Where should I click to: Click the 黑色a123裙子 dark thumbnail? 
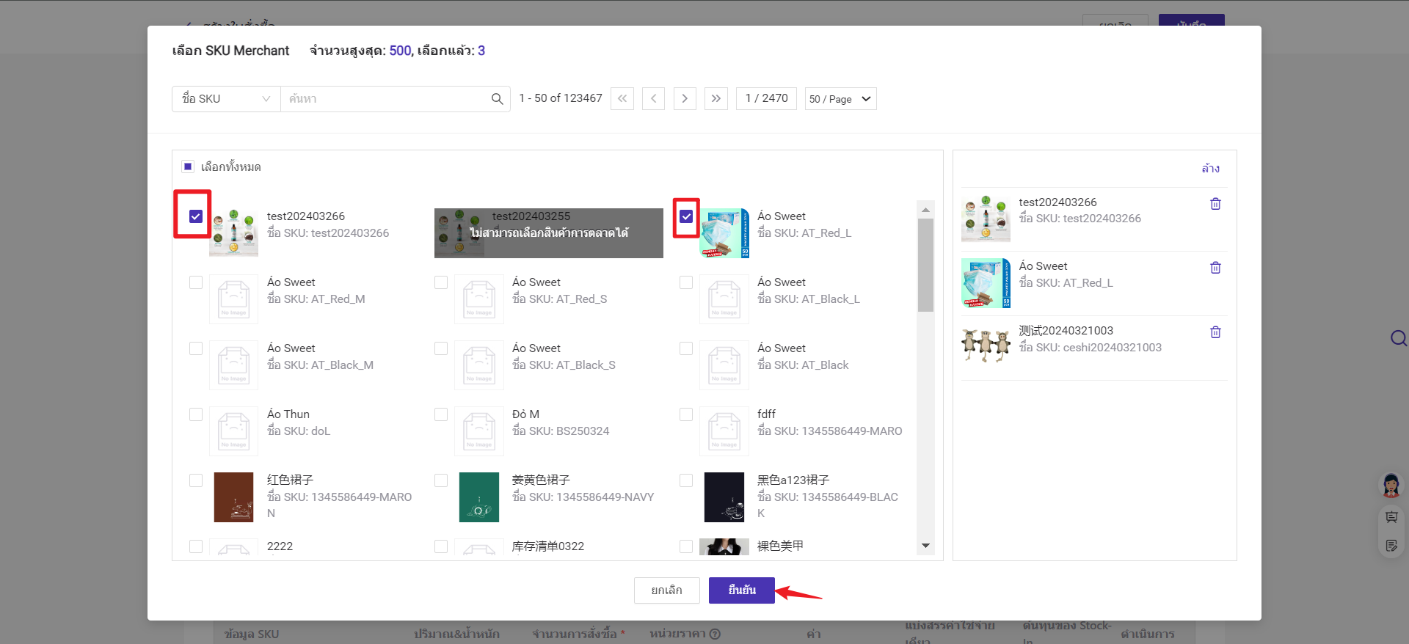pos(724,497)
